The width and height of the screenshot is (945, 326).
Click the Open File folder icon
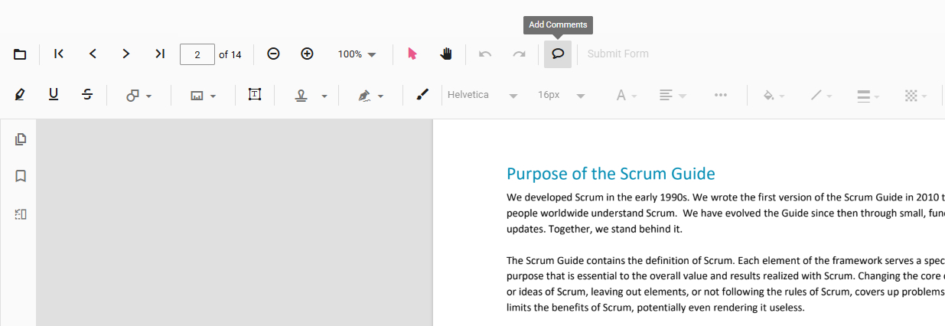[x=21, y=54]
